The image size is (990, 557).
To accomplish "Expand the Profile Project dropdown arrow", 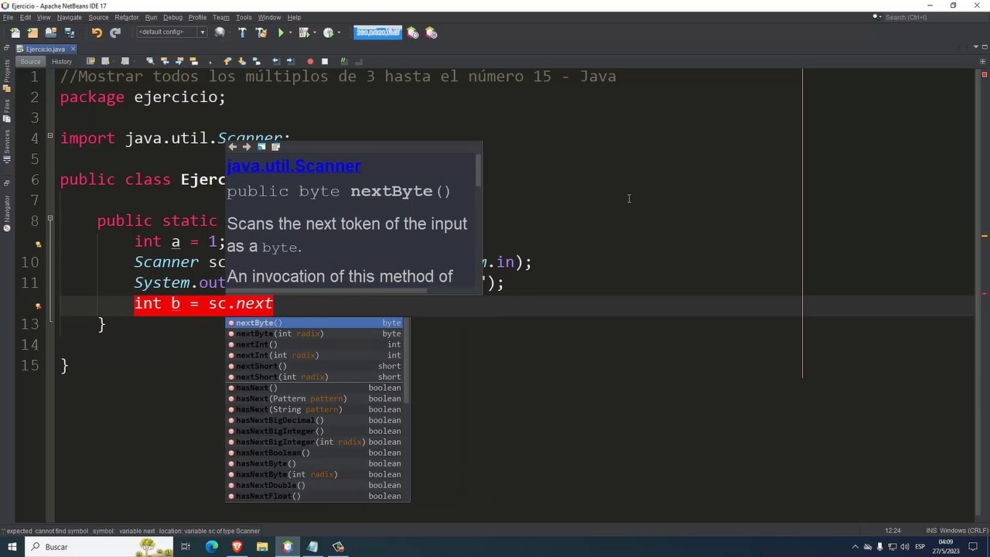I will pos(339,32).
